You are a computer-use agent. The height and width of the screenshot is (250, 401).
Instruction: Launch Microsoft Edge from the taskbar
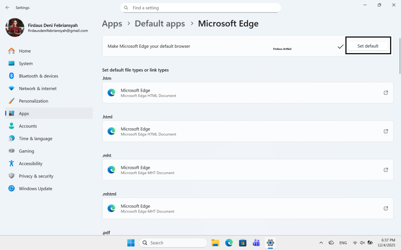point(229,243)
